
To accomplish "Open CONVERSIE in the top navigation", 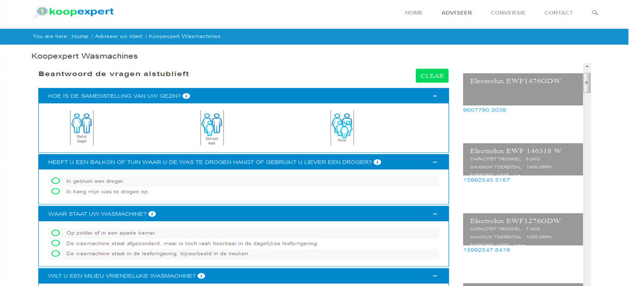I will [508, 13].
